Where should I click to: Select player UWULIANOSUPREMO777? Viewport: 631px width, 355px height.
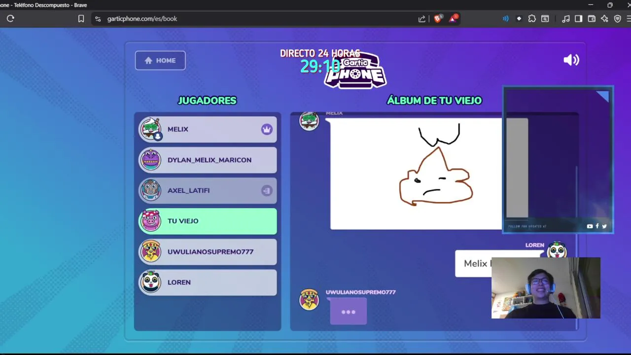click(x=208, y=251)
